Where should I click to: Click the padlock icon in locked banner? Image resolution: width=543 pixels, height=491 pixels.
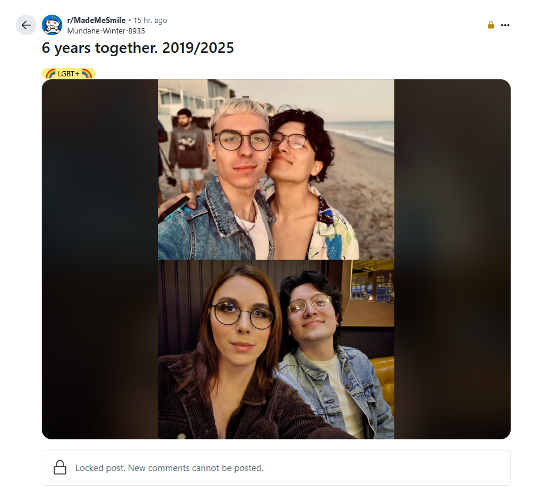point(60,468)
